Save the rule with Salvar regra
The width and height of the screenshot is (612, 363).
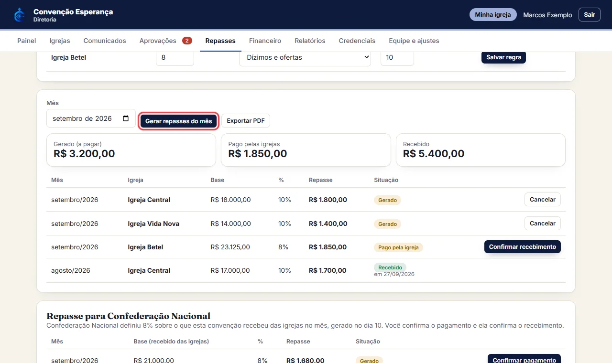click(x=503, y=57)
